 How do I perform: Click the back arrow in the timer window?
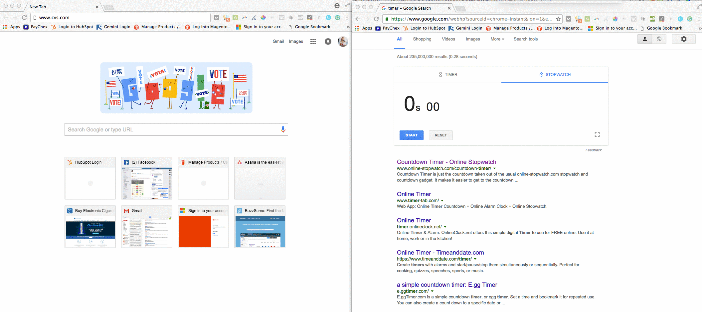pos(358,19)
